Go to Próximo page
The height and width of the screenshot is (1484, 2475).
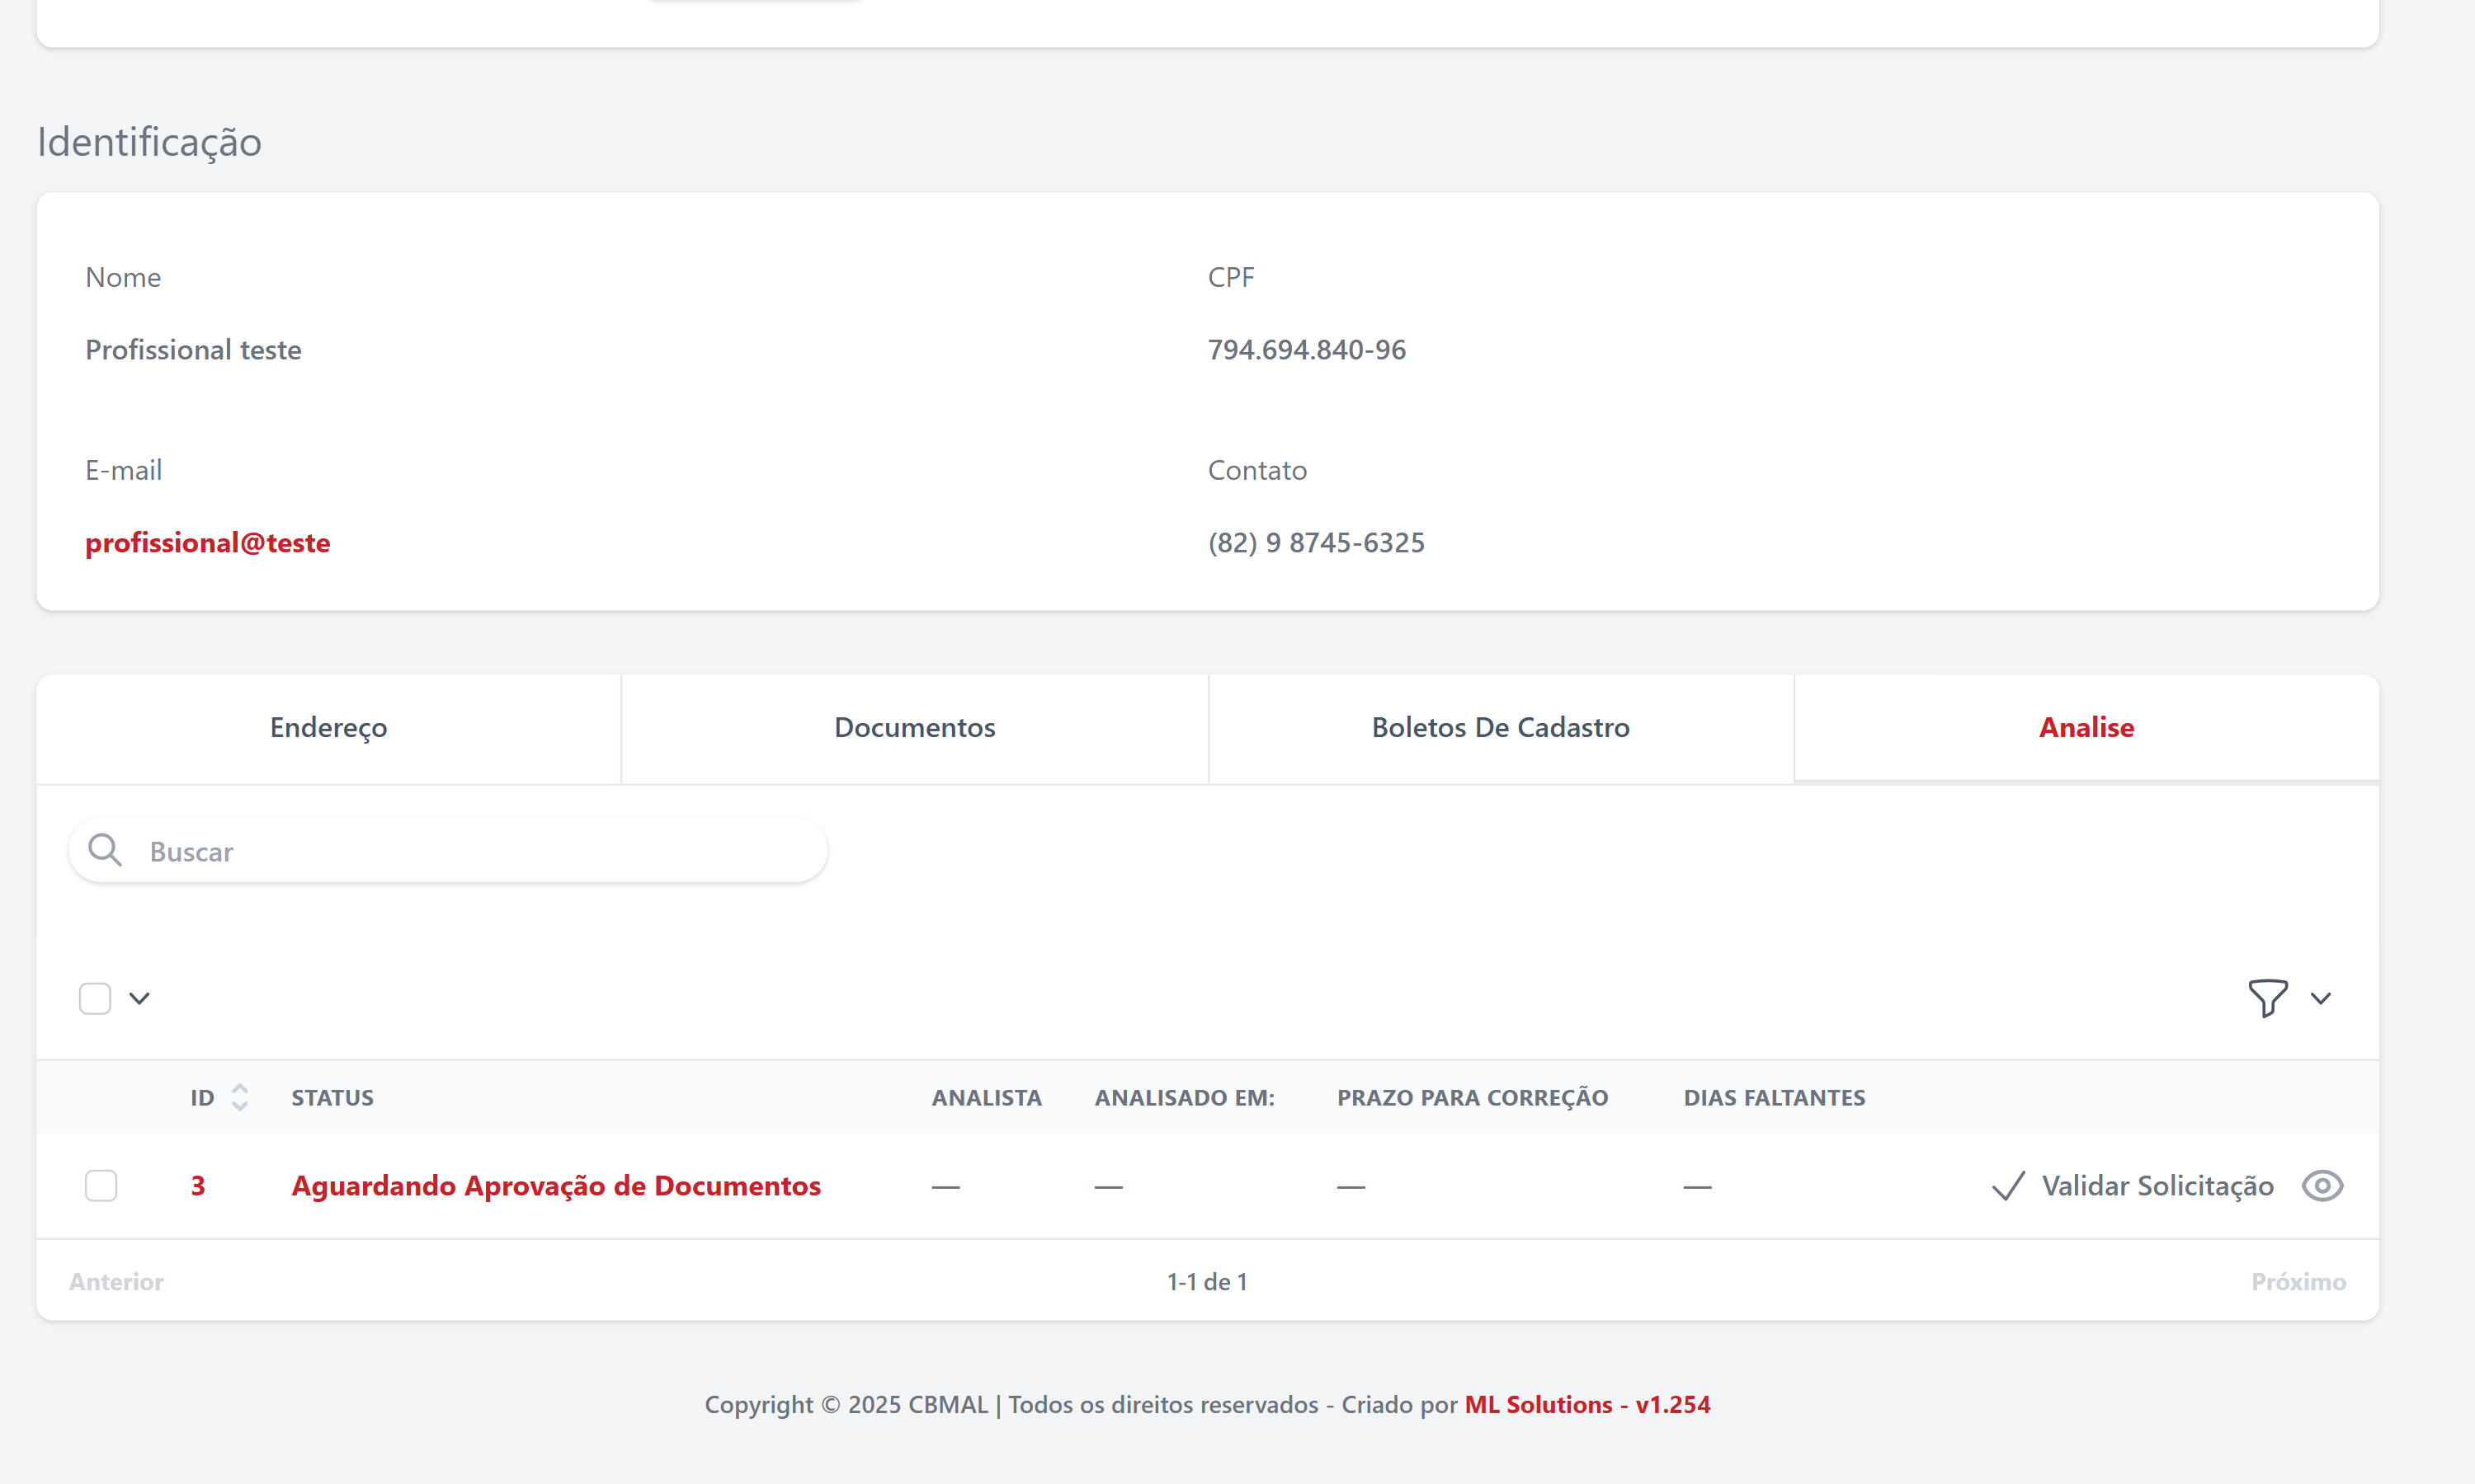pos(2298,1282)
